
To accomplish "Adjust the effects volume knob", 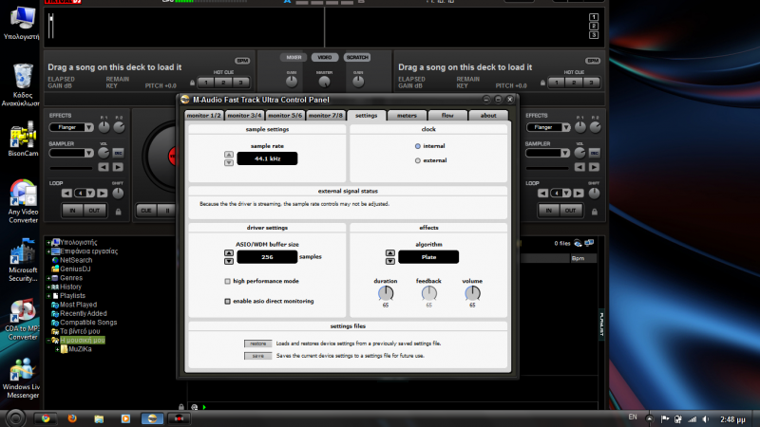I will (x=472, y=293).
